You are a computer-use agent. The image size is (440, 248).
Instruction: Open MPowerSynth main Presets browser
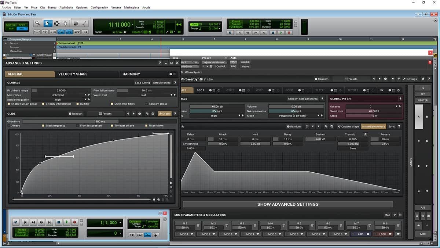tap(351, 79)
